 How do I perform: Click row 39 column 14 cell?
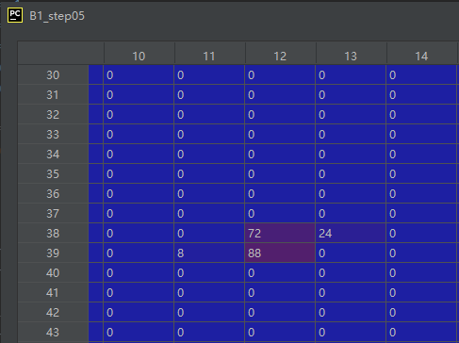coord(421,253)
